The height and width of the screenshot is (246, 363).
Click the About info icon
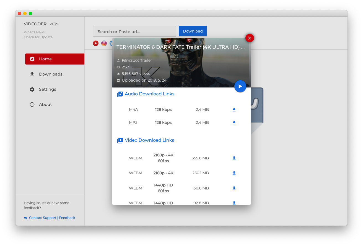click(x=32, y=105)
